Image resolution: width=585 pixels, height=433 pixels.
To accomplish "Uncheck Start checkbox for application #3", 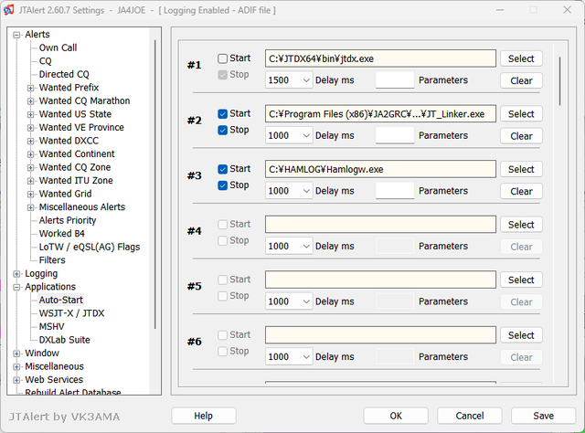I will tap(222, 169).
